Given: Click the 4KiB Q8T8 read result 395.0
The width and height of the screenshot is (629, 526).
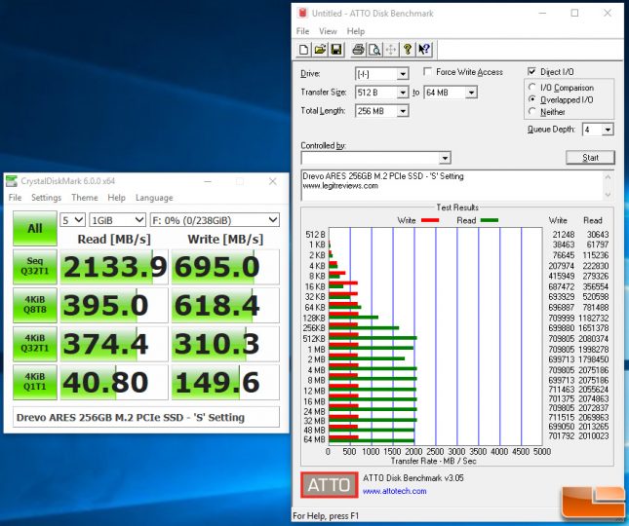Looking at the screenshot, I should [x=114, y=305].
